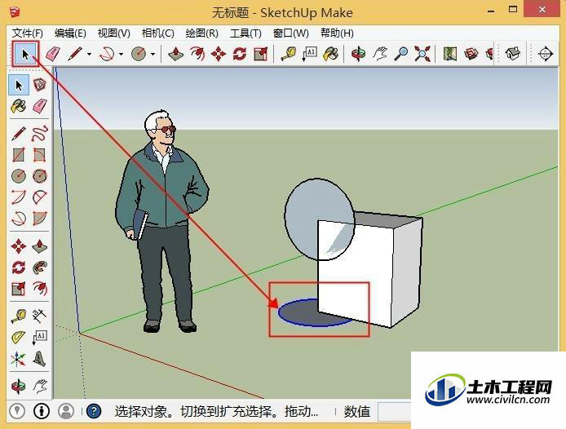Select the Rectangle tool in the left palette
The height and width of the screenshot is (429, 566).
pos(19,155)
